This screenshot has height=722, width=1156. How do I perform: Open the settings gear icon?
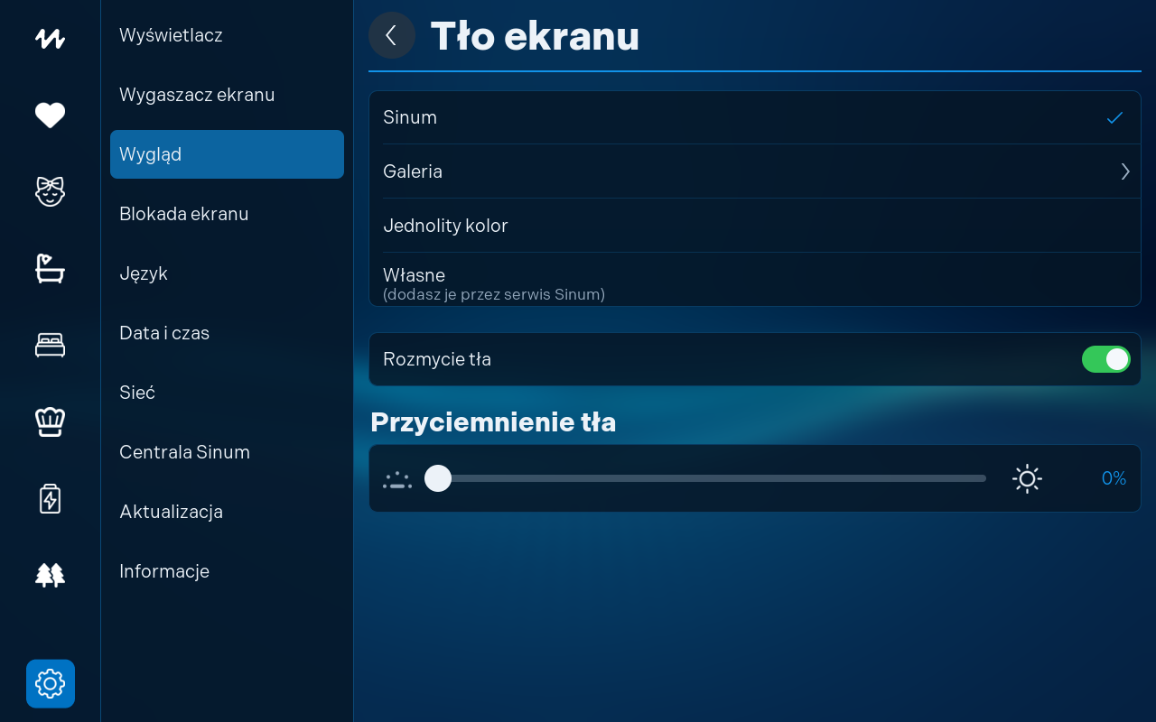coord(51,683)
